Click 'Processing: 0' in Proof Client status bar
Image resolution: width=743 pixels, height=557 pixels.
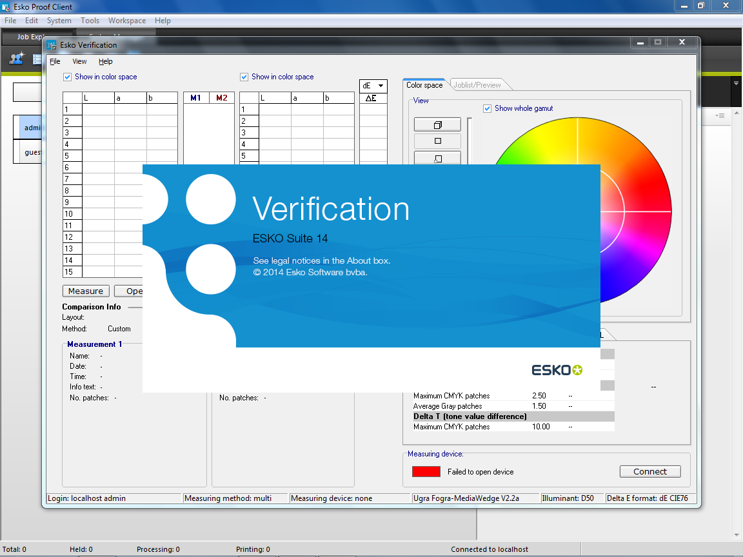[x=158, y=549]
